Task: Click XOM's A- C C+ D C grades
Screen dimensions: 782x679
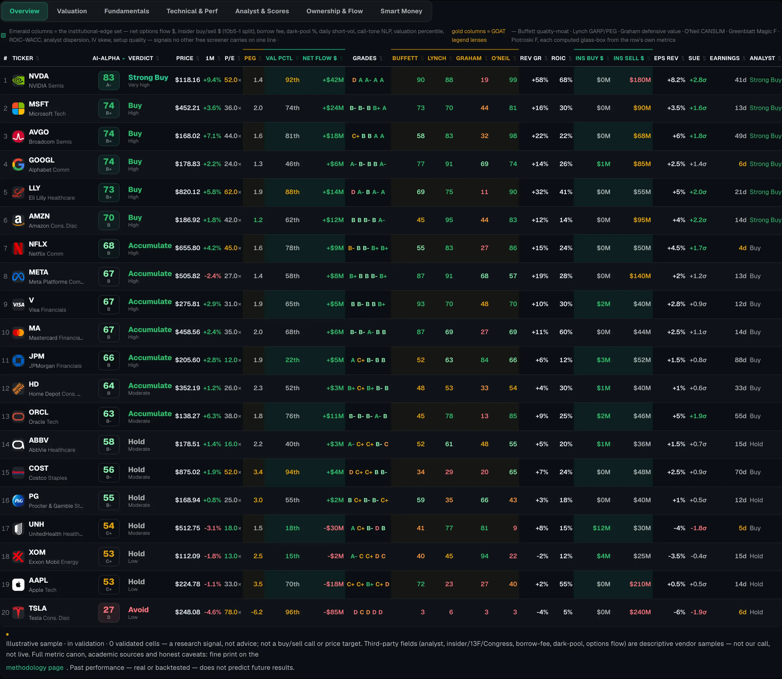Action: click(368, 556)
